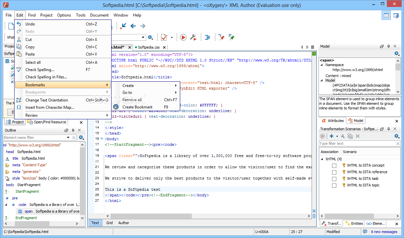
Task: Click the red pin toolbar icon
Action: pyautogui.click(x=221, y=37)
